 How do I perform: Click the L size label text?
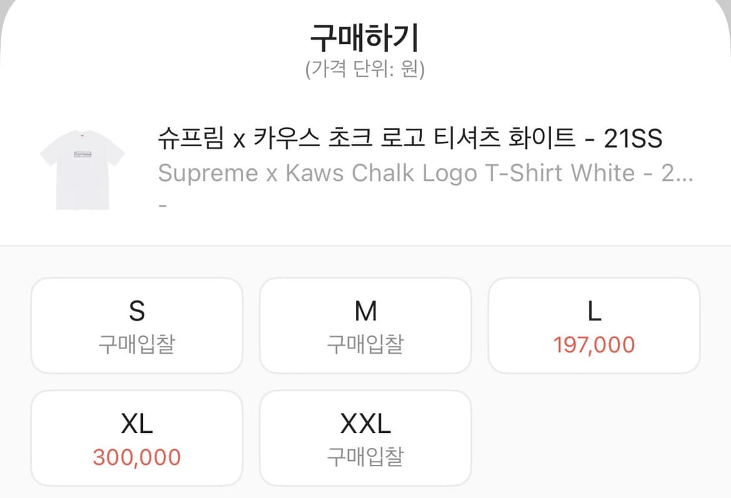pos(594,311)
